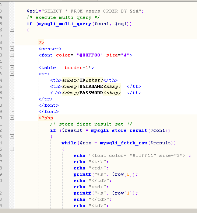Click the $sql="SELECT * FROM users ORDER BY $id" line
The width and height of the screenshot is (197, 213).
(85, 11)
